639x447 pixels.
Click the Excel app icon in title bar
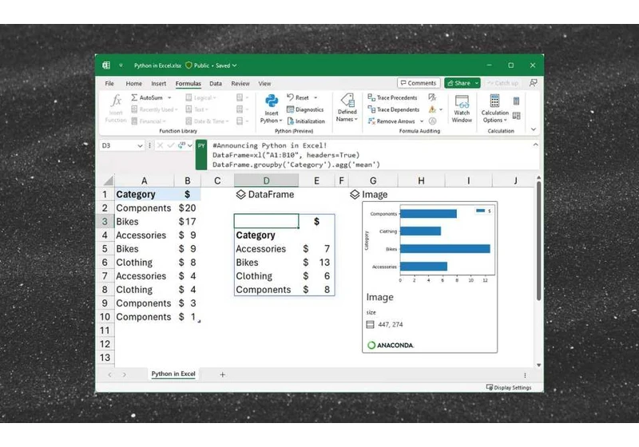pyautogui.click(x=106, y=65)
